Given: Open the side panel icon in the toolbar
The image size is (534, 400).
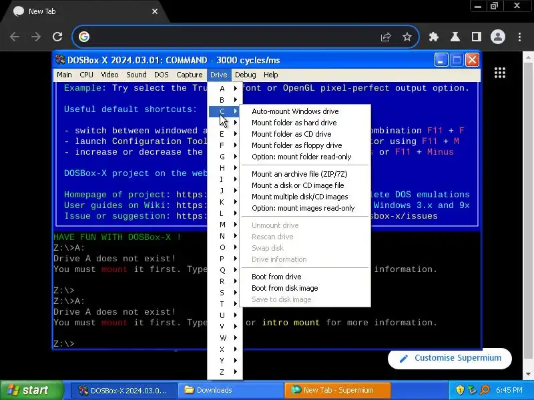Looking at the screenshot, I should [x=477, y=37].
